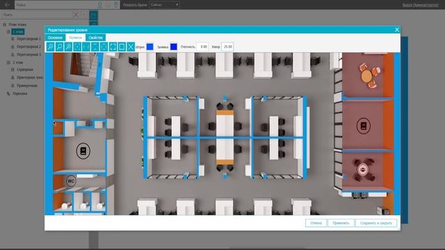This screenshot has height=250, width=445.
Task: Click the red X clear icon in sidebar search
Action: point(76,15)
